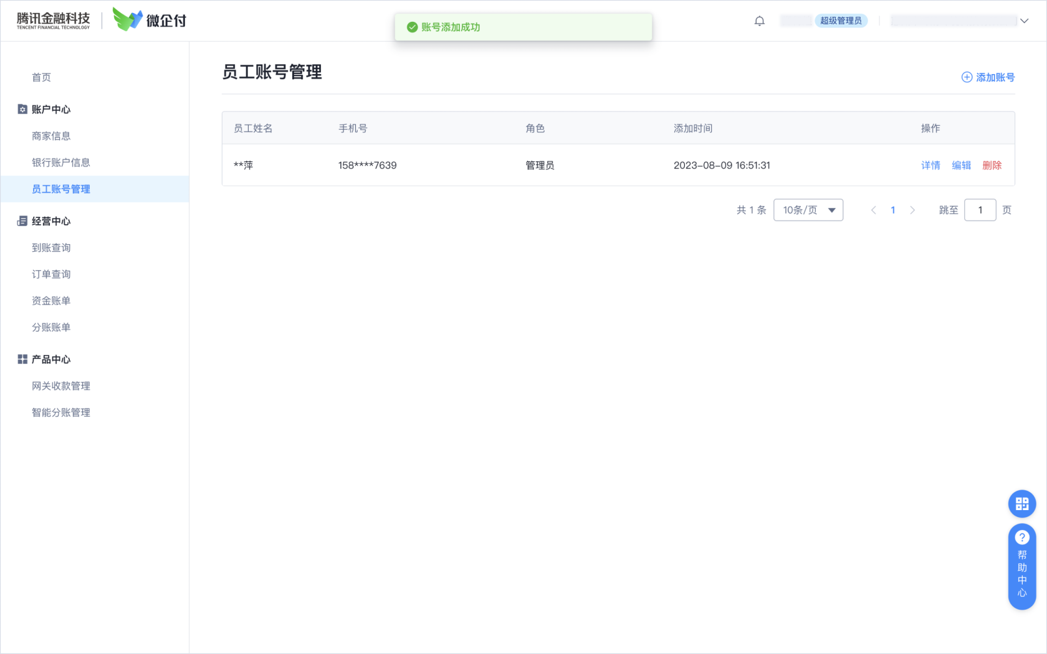Screen dimensions: 1047x654
Task: Click the 产品中心 section header
Action: point(51,359)
